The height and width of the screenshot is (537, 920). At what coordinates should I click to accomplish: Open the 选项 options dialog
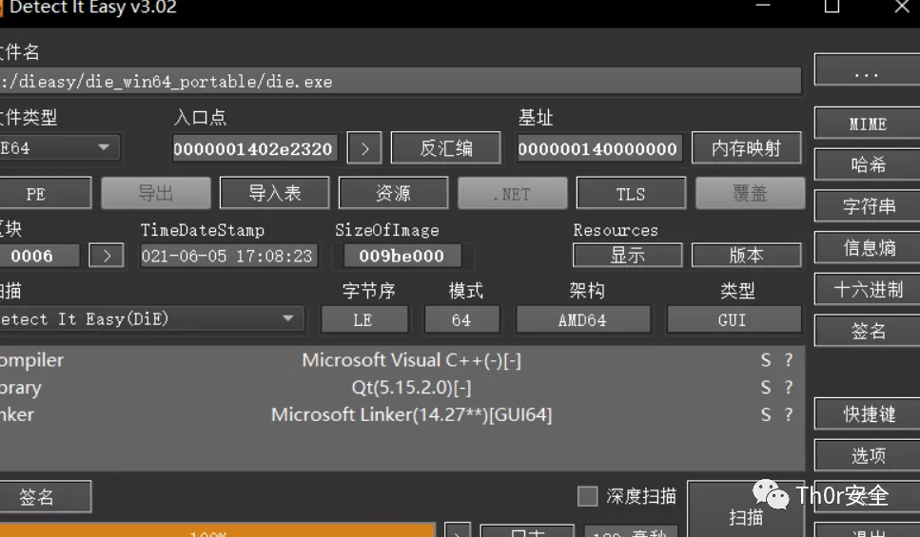point(867,455)
